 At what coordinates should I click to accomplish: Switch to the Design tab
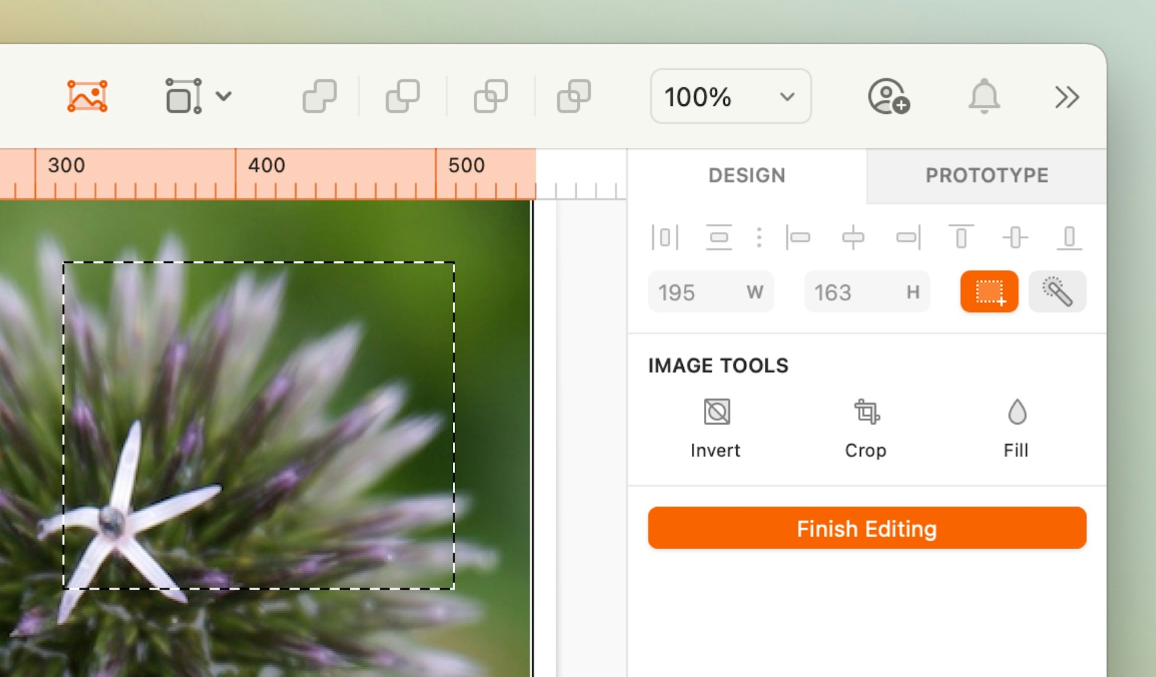click(x=745, y=176)
